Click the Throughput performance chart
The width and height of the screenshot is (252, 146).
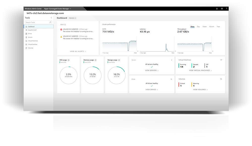click(x=195, y=44)
